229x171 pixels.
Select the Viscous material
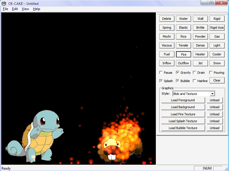click(167, 45)
